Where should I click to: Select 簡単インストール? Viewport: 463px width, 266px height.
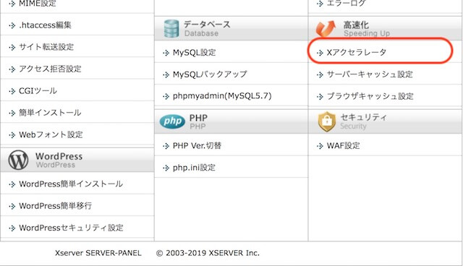coord(50,113)
